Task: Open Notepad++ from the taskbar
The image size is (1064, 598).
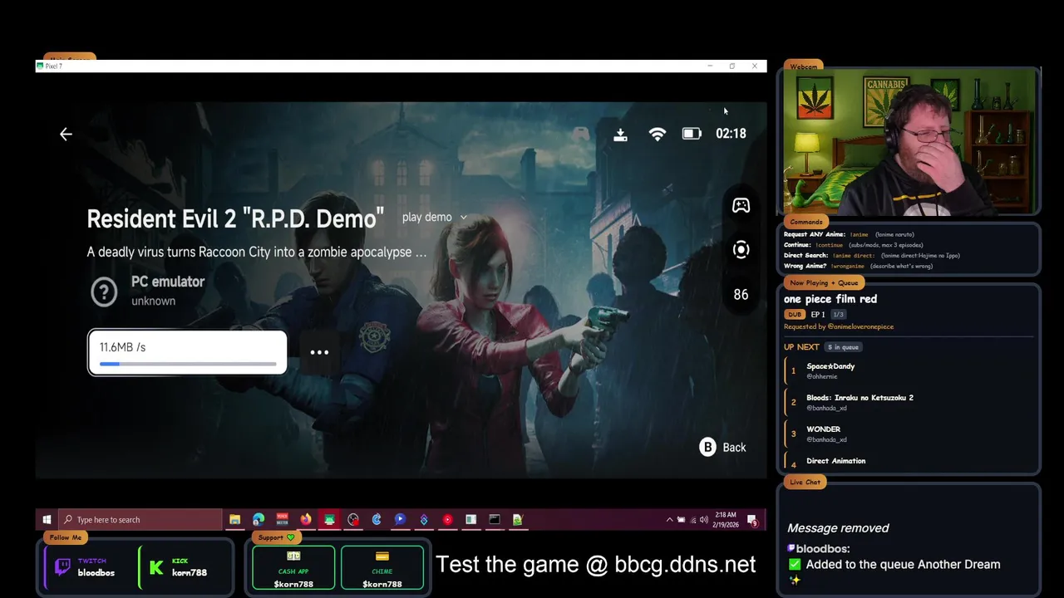Action: pyautogui.click(x=518, y=520)
